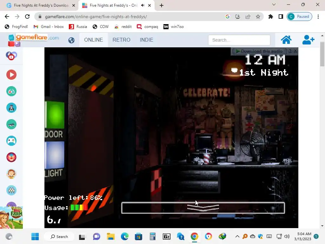
Task: Open a new browser tab
Action: 162,5
